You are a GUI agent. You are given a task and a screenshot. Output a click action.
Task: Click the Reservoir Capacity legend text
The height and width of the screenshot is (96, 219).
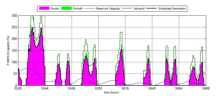(x=108, y=8)
